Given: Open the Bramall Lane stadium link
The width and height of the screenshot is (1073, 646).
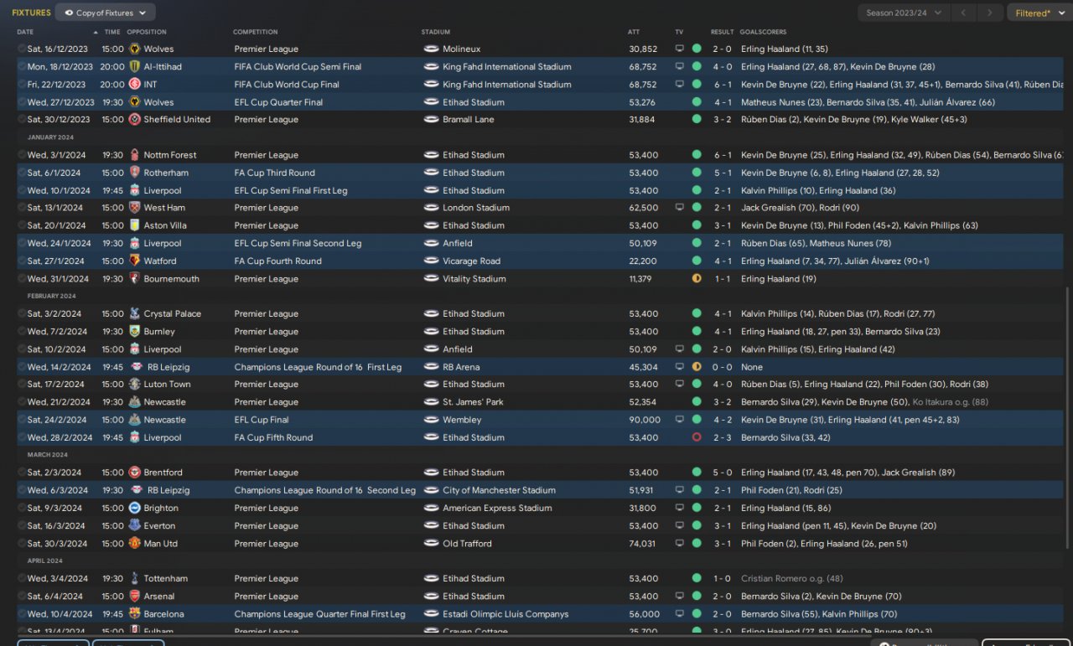Looking at the screenshot, I should pyautogui.click(x=467, y=120).
